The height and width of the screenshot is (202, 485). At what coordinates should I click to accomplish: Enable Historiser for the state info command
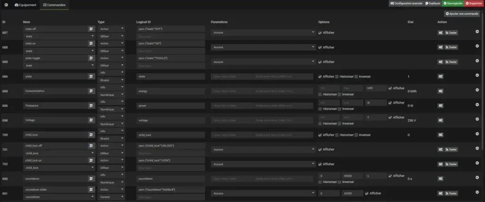337,76
